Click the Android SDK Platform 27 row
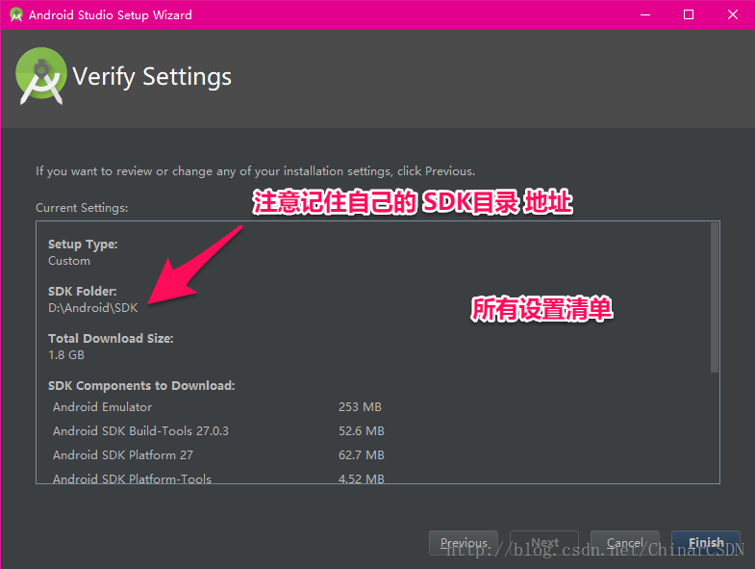 tap(218, 454)
